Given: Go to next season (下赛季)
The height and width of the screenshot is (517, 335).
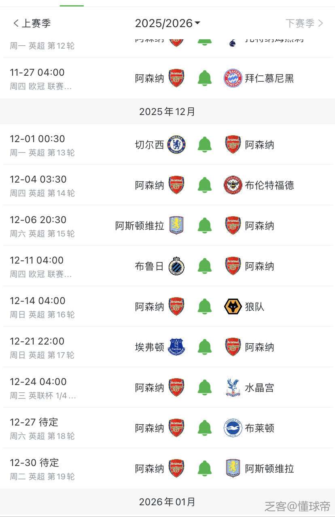Looking at the screenshot, I should point(304,23).
